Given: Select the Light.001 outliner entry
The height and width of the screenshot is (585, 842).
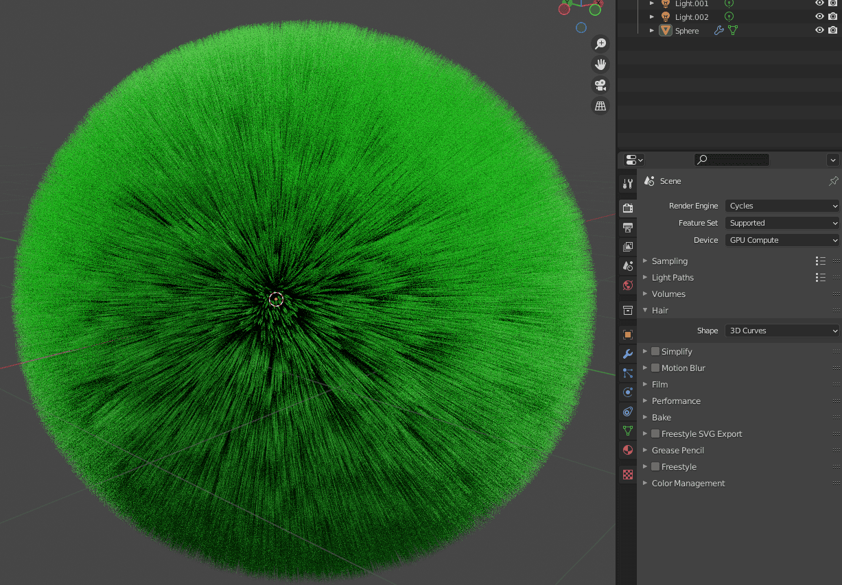Looking at the screenshot, I should coord(692,3).
